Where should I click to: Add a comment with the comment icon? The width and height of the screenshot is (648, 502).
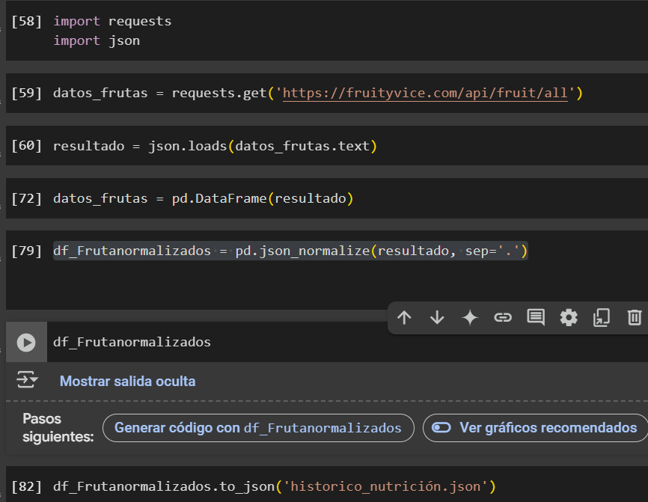536,318
